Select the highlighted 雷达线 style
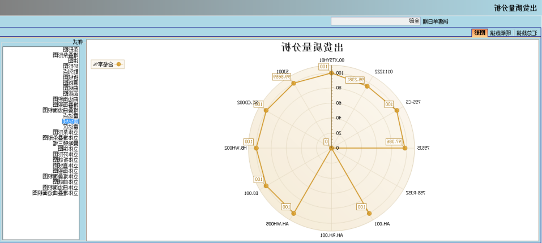The width and height of the screenshot is (542, 243). point(71,121)
